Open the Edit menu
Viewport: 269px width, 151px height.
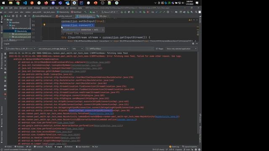pos(11,8)
